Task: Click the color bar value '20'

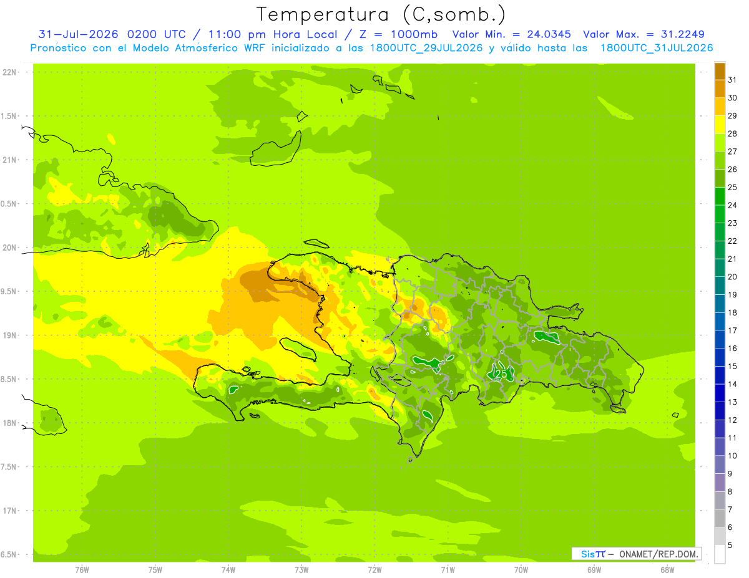Action: (x=732, y=277)
